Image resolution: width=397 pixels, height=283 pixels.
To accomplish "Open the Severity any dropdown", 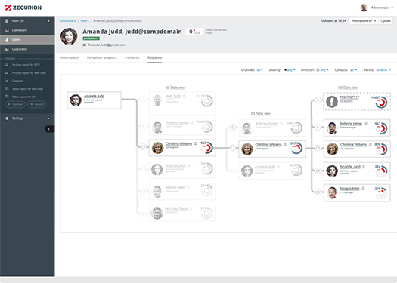I will pyautogui.click(x=290, y=70).
